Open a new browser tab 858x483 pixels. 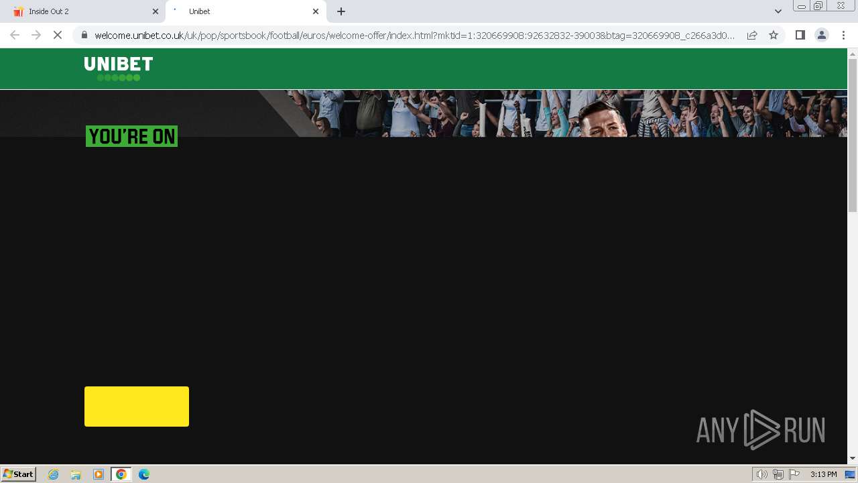click(x=341, y=11)
